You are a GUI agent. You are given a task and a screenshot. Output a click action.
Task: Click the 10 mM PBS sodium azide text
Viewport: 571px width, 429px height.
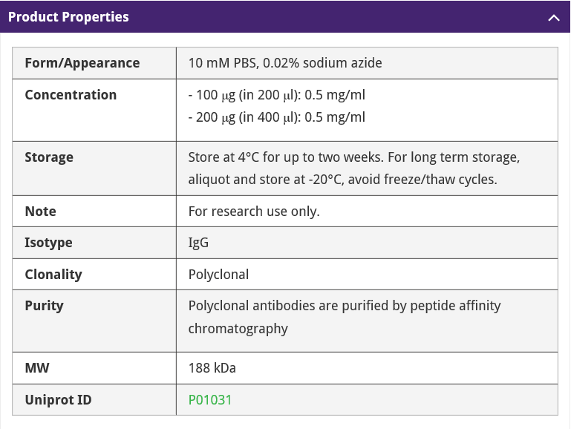285,63
